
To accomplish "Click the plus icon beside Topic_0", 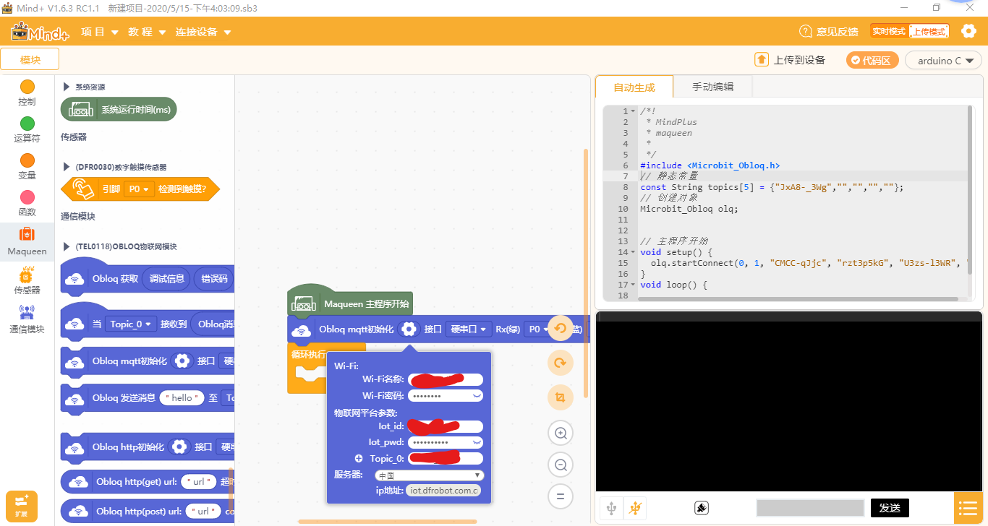I will [359, 458].
